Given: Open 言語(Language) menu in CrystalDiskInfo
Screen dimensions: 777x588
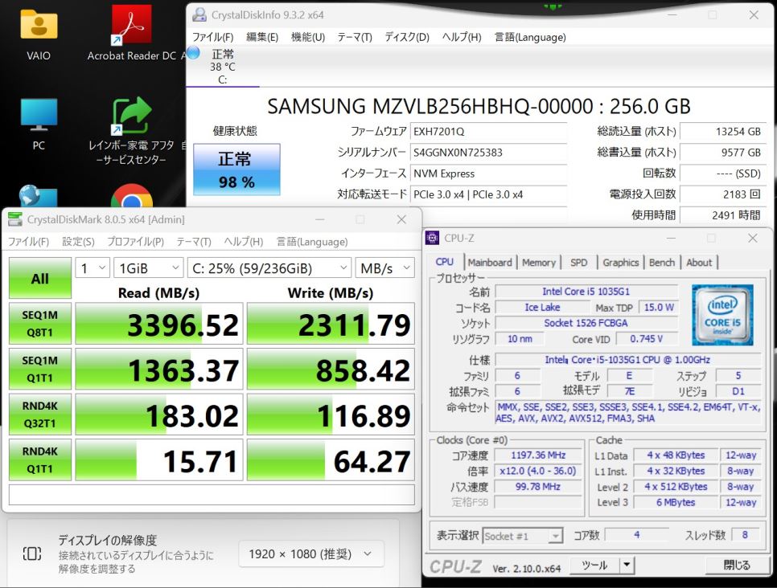Looking at the screenshot, I should 530,37.
